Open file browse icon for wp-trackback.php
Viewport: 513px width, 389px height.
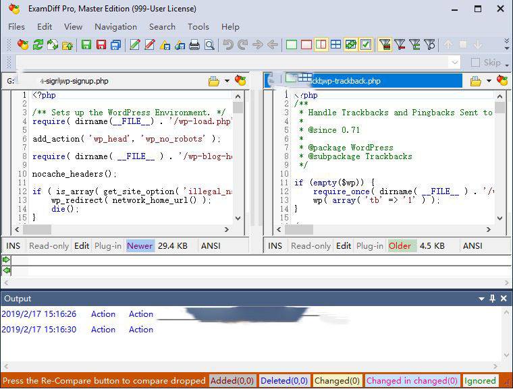pyautogui.click(x=476, y=81)
